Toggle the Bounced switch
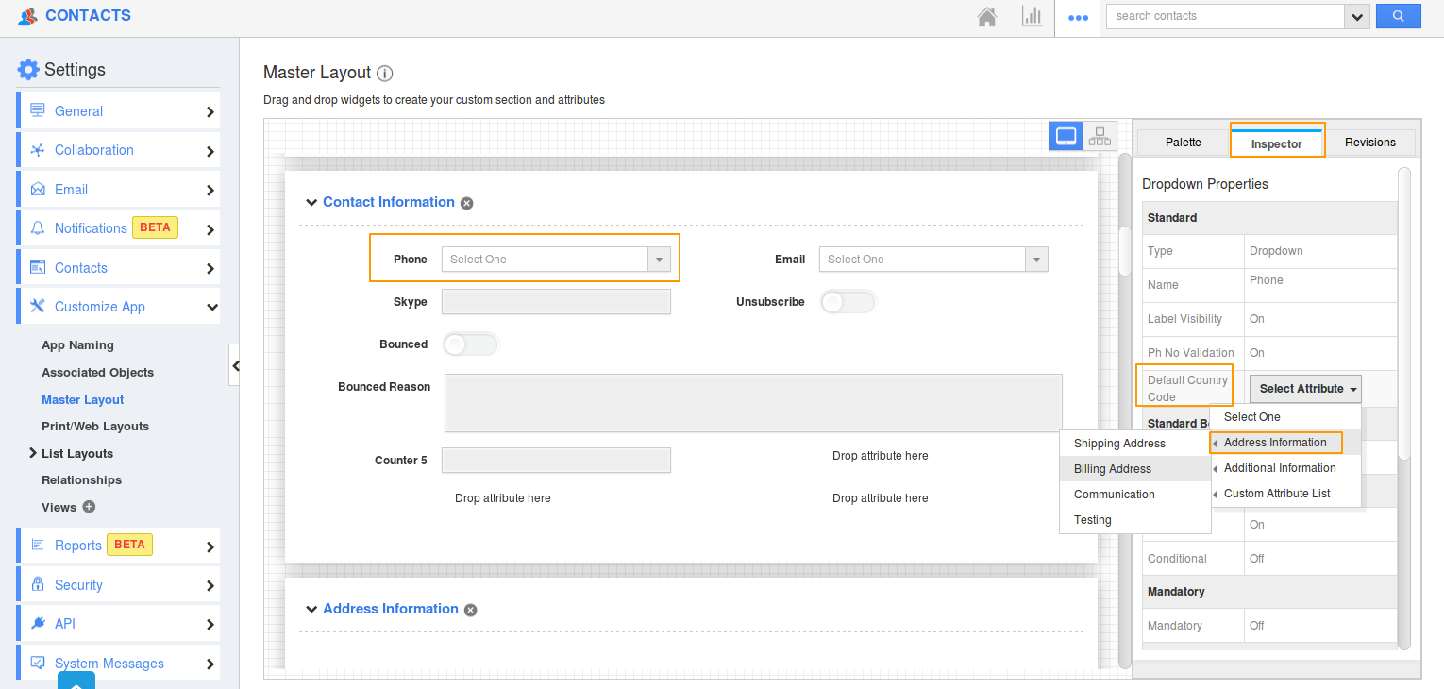The image size is (1444, 689). point(469,344)
